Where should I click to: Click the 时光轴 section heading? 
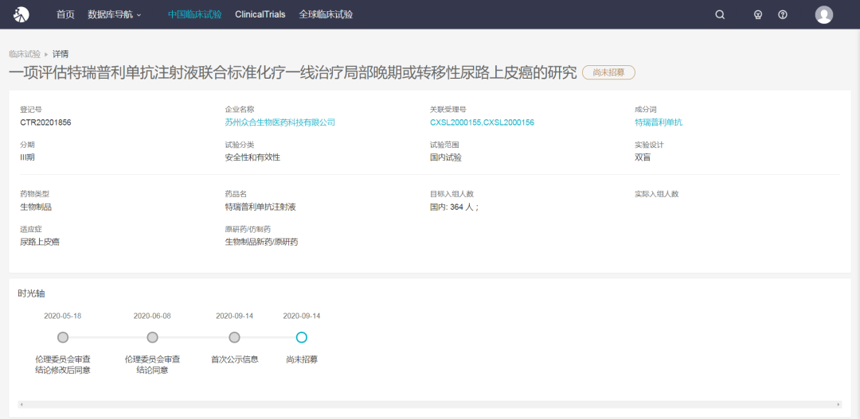(x=31, y=293)
